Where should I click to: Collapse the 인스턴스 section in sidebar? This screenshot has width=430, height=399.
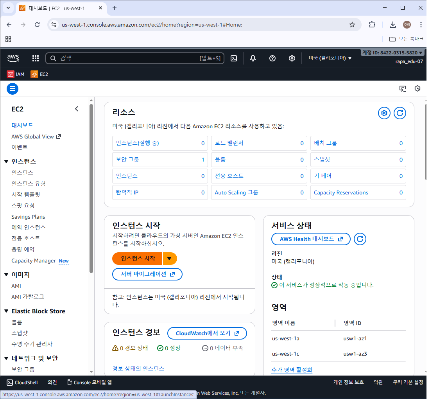click(6, 162)
